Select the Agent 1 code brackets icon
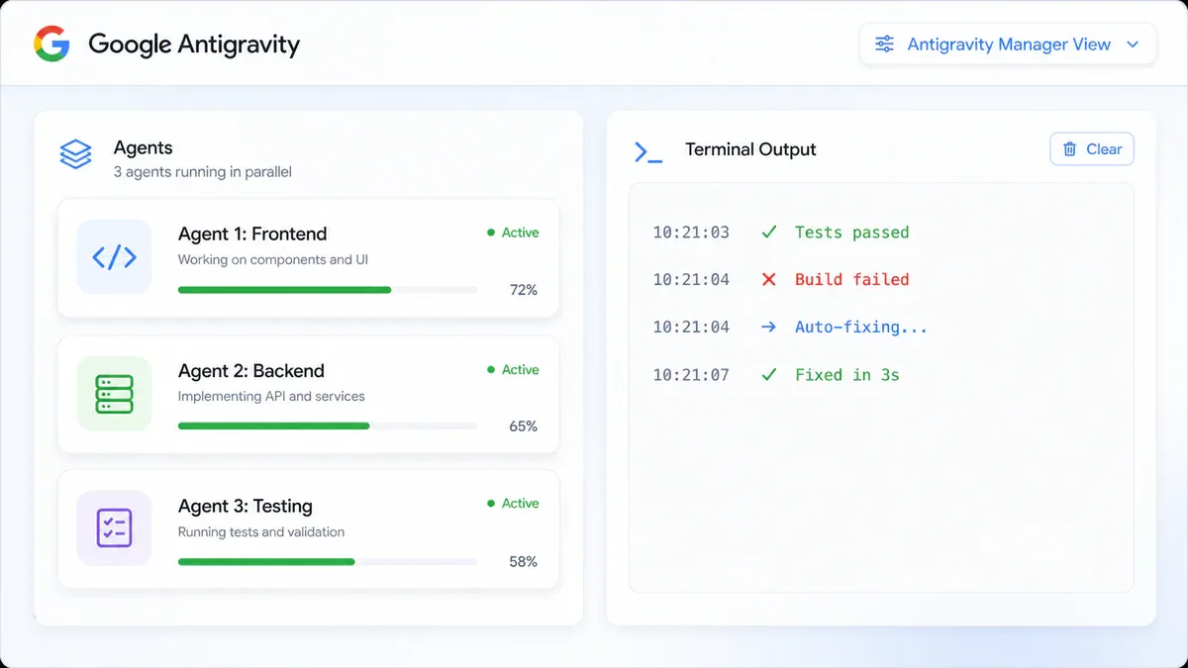Image resolution: width=1188 pixels, height=668 pixels. pos(115,257)
